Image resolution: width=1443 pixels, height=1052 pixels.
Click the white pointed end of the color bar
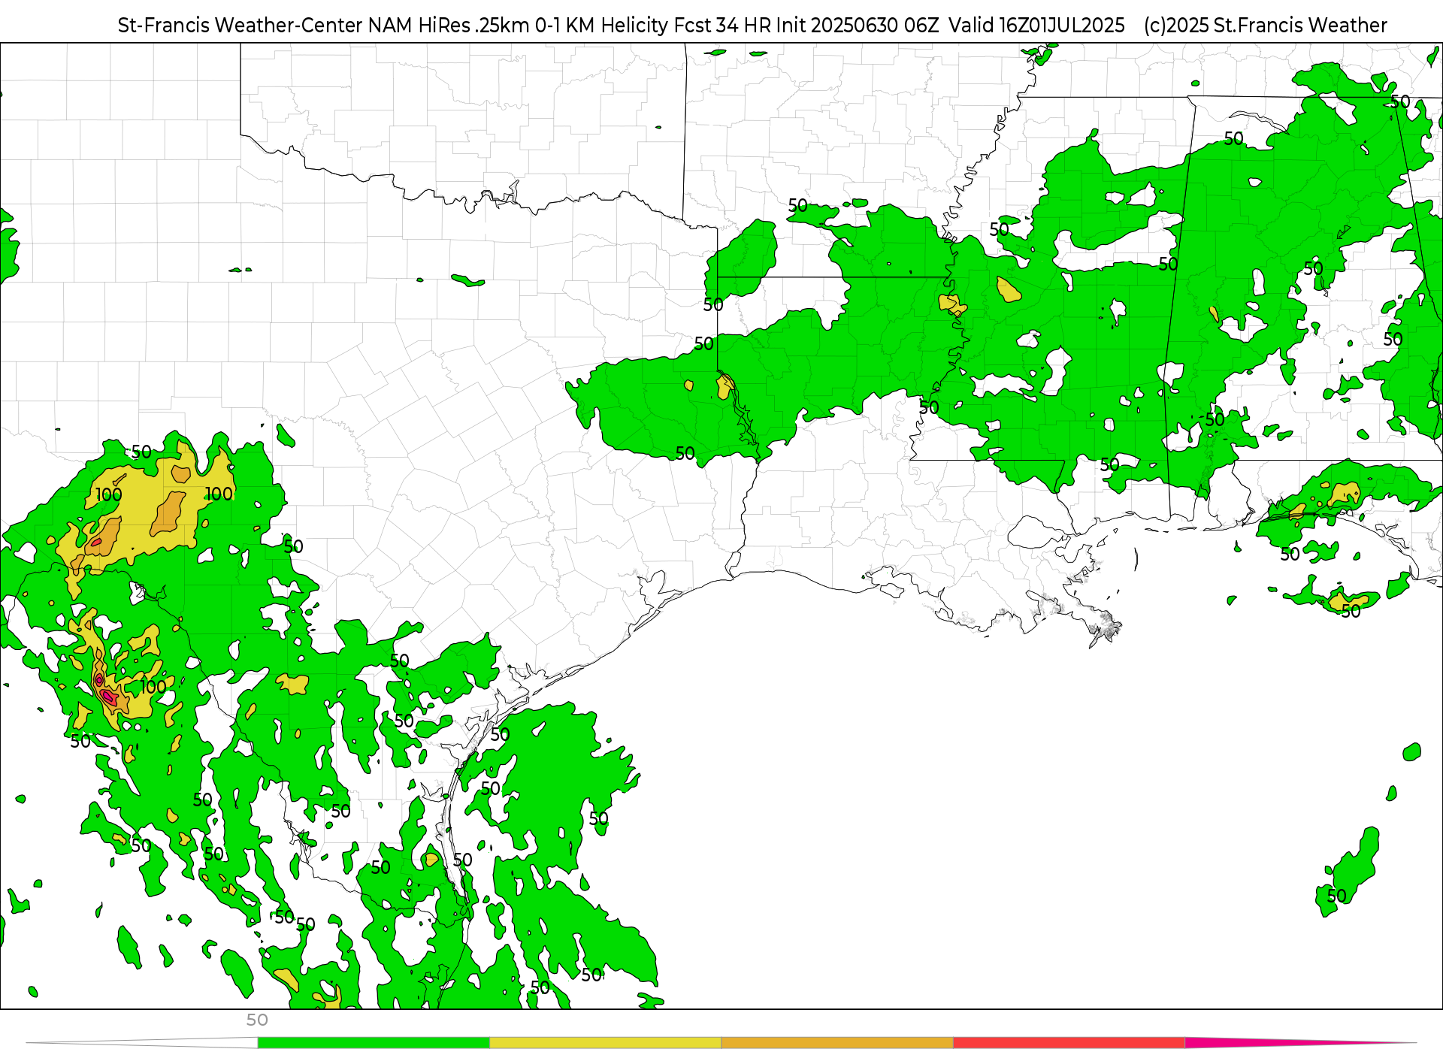click(x=143, y=1043)
